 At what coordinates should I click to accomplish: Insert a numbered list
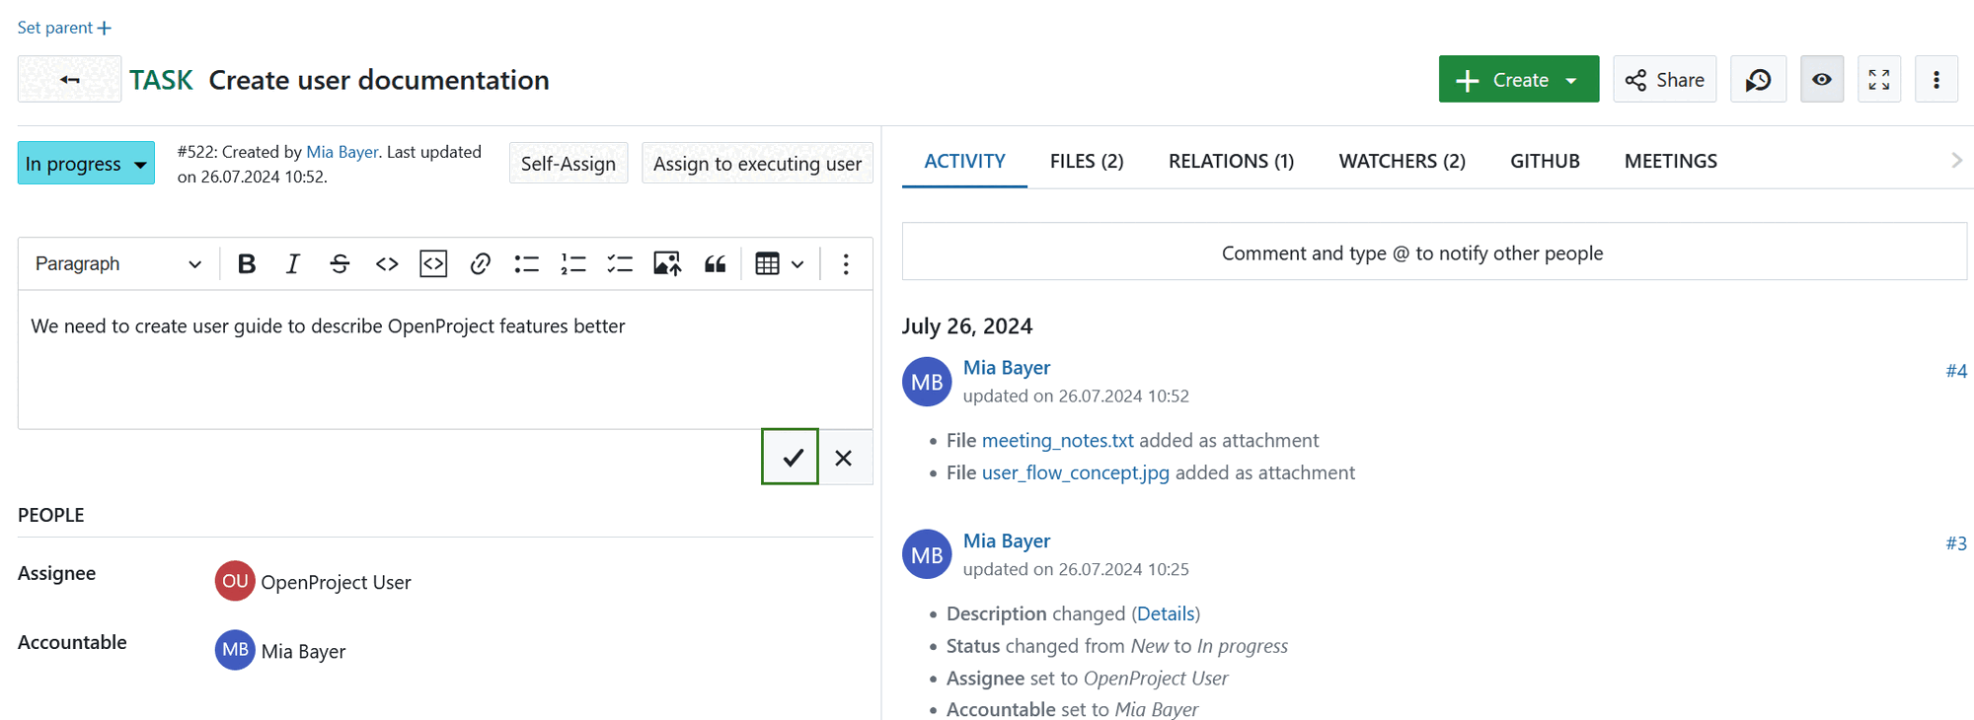573,264
